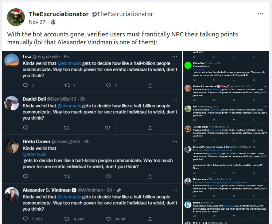Open the post's three-dot options menu
272x224 pixels.
(260, 14)
